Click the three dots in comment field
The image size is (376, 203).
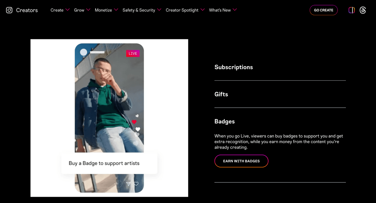[x=116, y=184]
